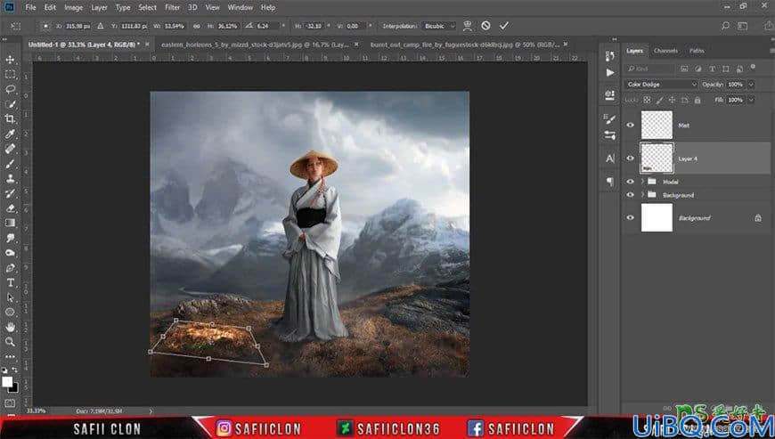Click the background color swatch
This screenshot has width=775, height=439.
pos(14,388)
